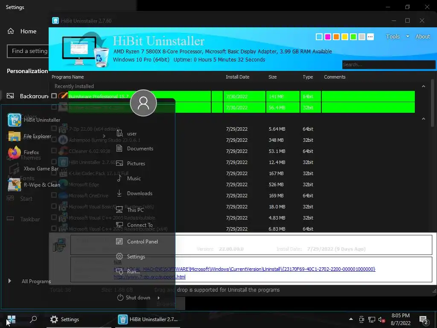The image size is (437, 328).
Task: Open Settings entry in Start menu
Action: pyautogui.click(x=131, y=256)
